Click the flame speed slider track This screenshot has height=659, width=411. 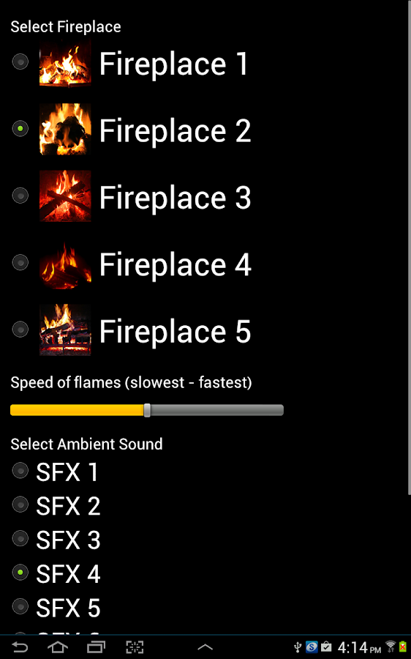(x=147, y=410)
